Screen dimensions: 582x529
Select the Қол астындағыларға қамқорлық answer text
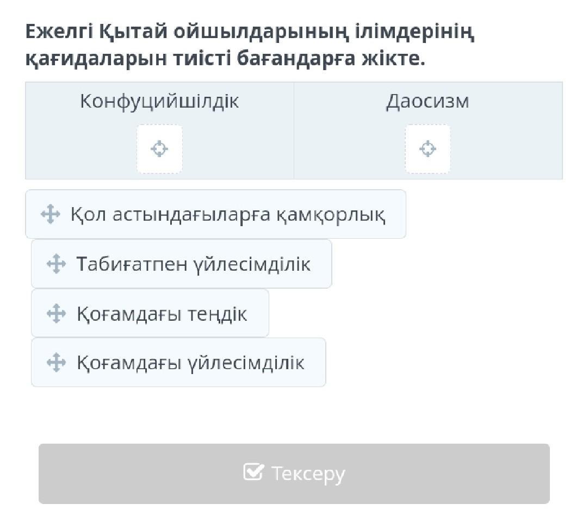[228, 214]
